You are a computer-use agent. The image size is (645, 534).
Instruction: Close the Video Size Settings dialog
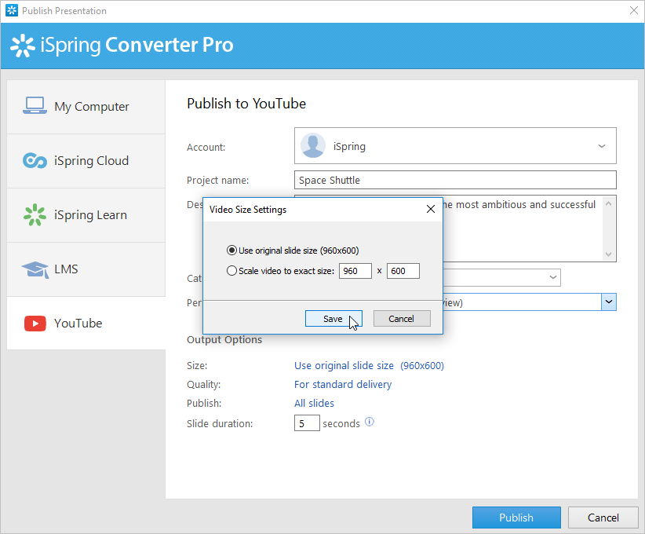431,209
